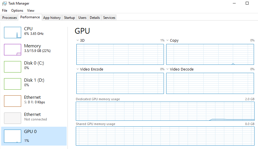Select the Not connected Ethernet thumbnail
The height and width of the screenshot is (149, 258).
(x=13, y=118)
